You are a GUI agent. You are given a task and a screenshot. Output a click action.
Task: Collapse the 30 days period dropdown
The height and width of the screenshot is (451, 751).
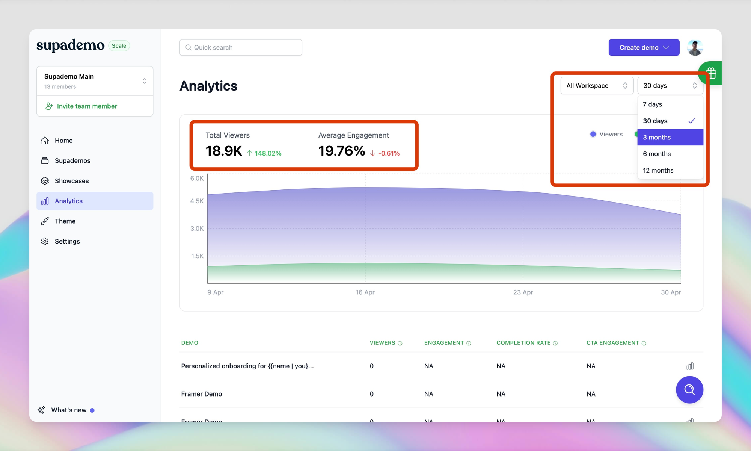point(670,86)
